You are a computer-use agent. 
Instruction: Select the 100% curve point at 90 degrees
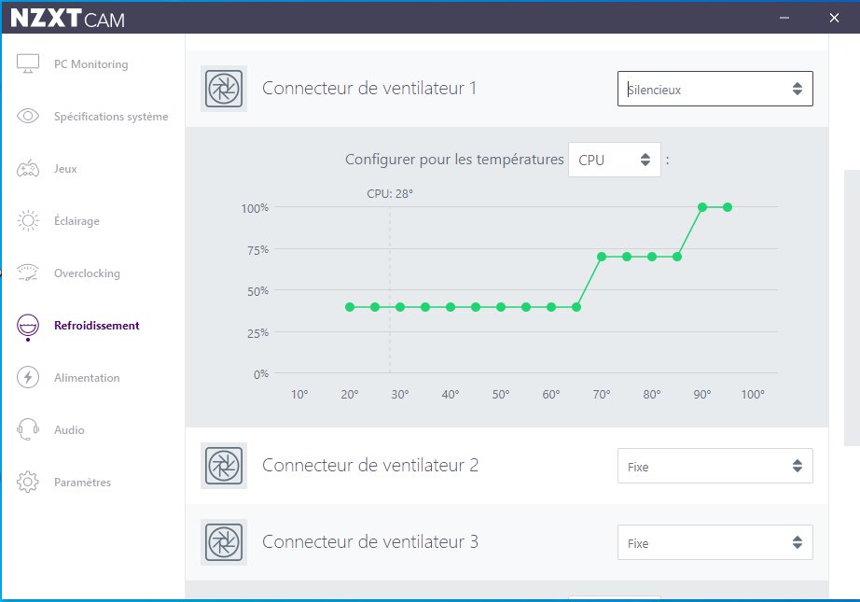[702, 207]
